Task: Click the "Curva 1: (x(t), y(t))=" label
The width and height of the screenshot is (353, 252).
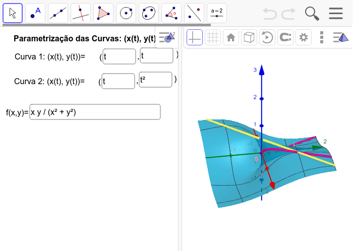Action: [50, 56]
